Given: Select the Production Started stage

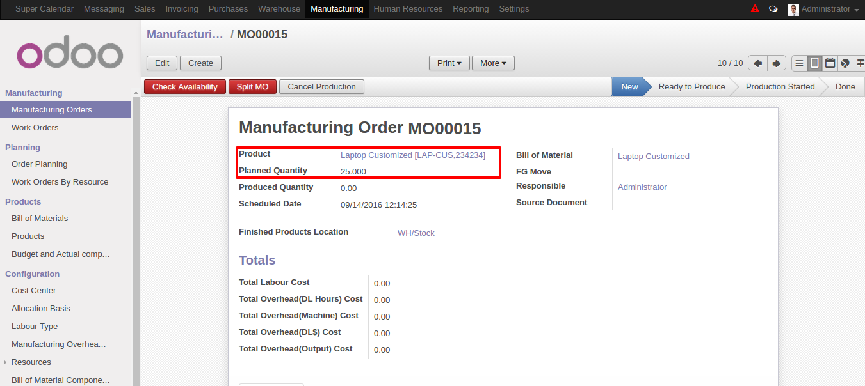Looking at the screenshot, I should 780,87.
